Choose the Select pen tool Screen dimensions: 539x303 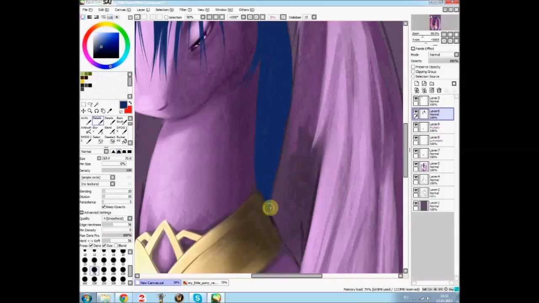97,139
